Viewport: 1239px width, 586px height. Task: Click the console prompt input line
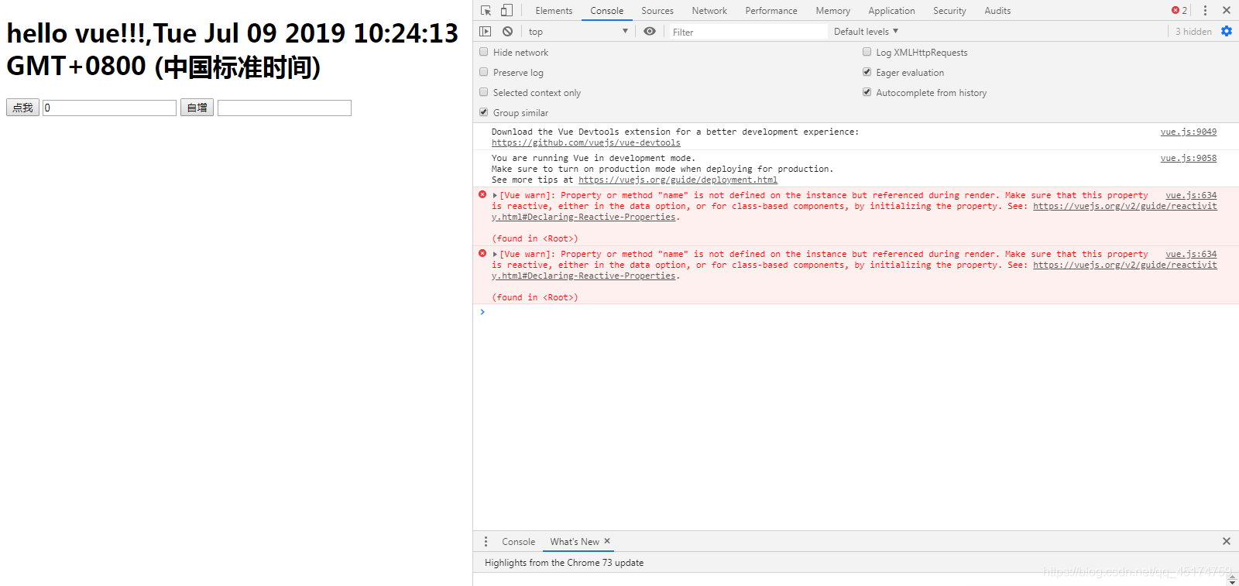coord(856,312)
